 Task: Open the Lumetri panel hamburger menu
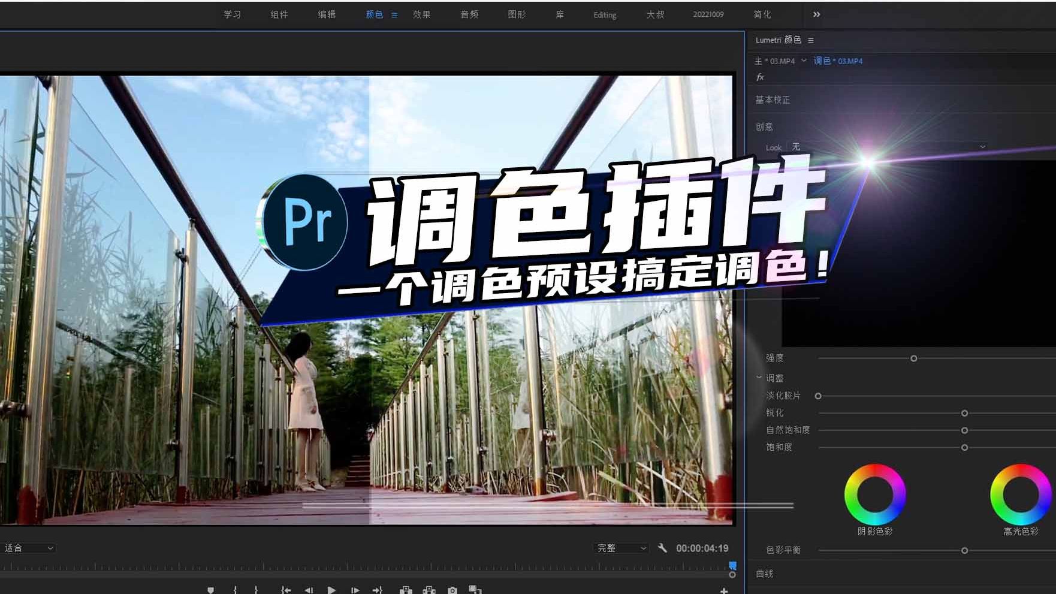click(810, 40)
